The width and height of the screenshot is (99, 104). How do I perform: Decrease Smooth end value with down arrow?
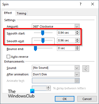(x=77, y=41)
